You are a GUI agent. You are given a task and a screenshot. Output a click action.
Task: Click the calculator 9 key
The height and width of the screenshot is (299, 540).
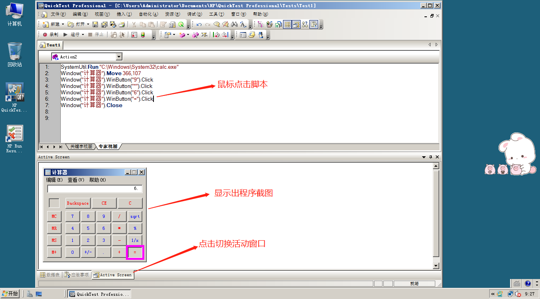click(104, 216)
